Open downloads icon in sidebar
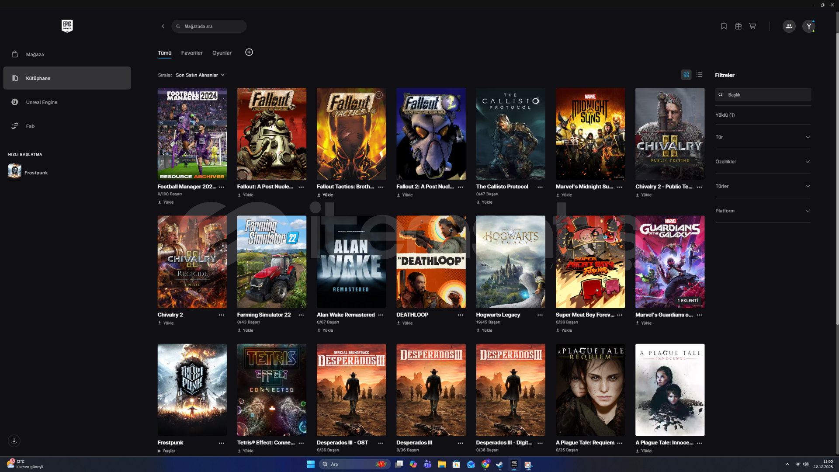The height and width of the screenshot is (472, 839). tap(14, 441)
